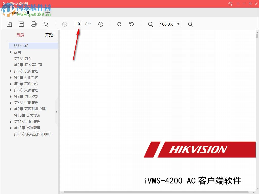
Task: Open 第7章 访问控制 chapter text
Action: pyautogui.click(x=26, y=96)
